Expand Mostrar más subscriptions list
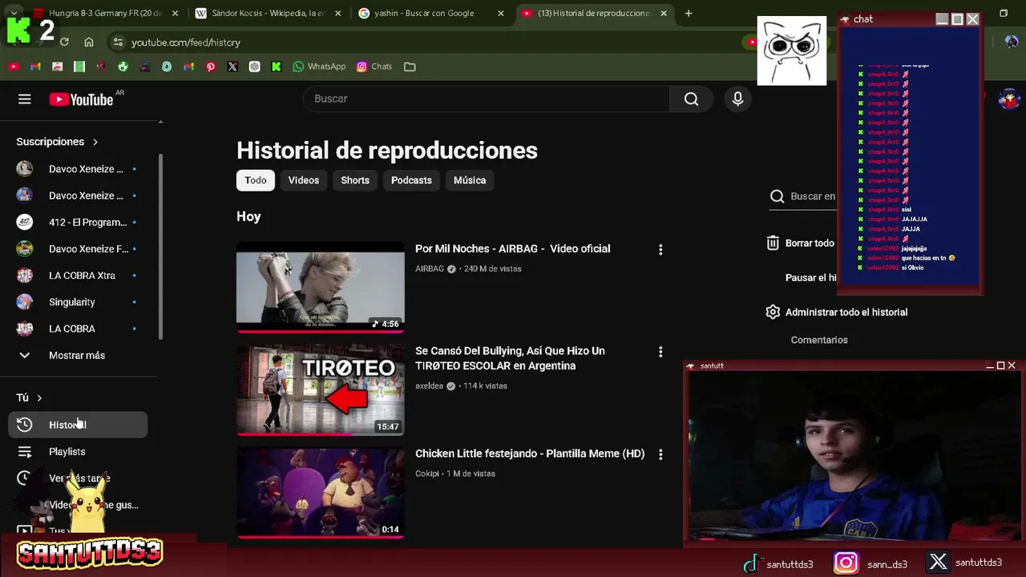The height and width of the screenshot is (577, 1026). pos(78,355)
